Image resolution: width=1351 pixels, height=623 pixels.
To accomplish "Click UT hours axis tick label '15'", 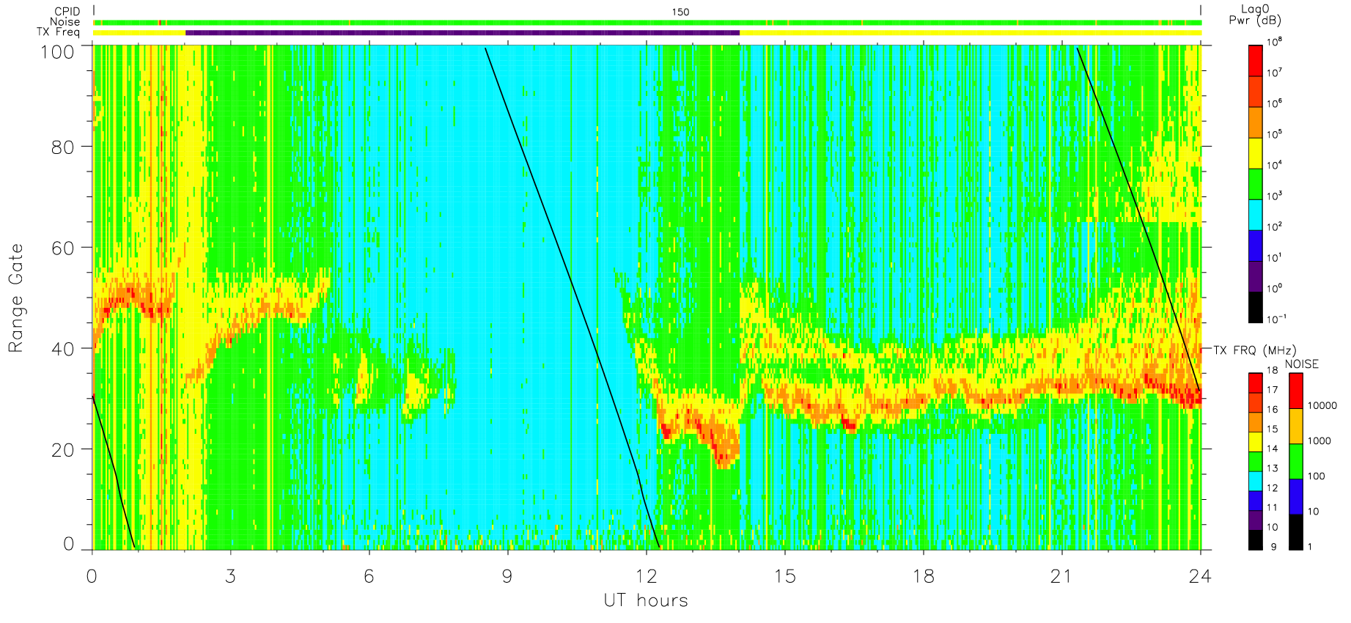I will pyautogui.click(x=784, y=576).
